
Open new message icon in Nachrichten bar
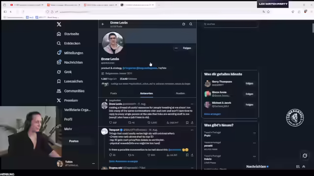pyautogui.click(x=298, y=167)
